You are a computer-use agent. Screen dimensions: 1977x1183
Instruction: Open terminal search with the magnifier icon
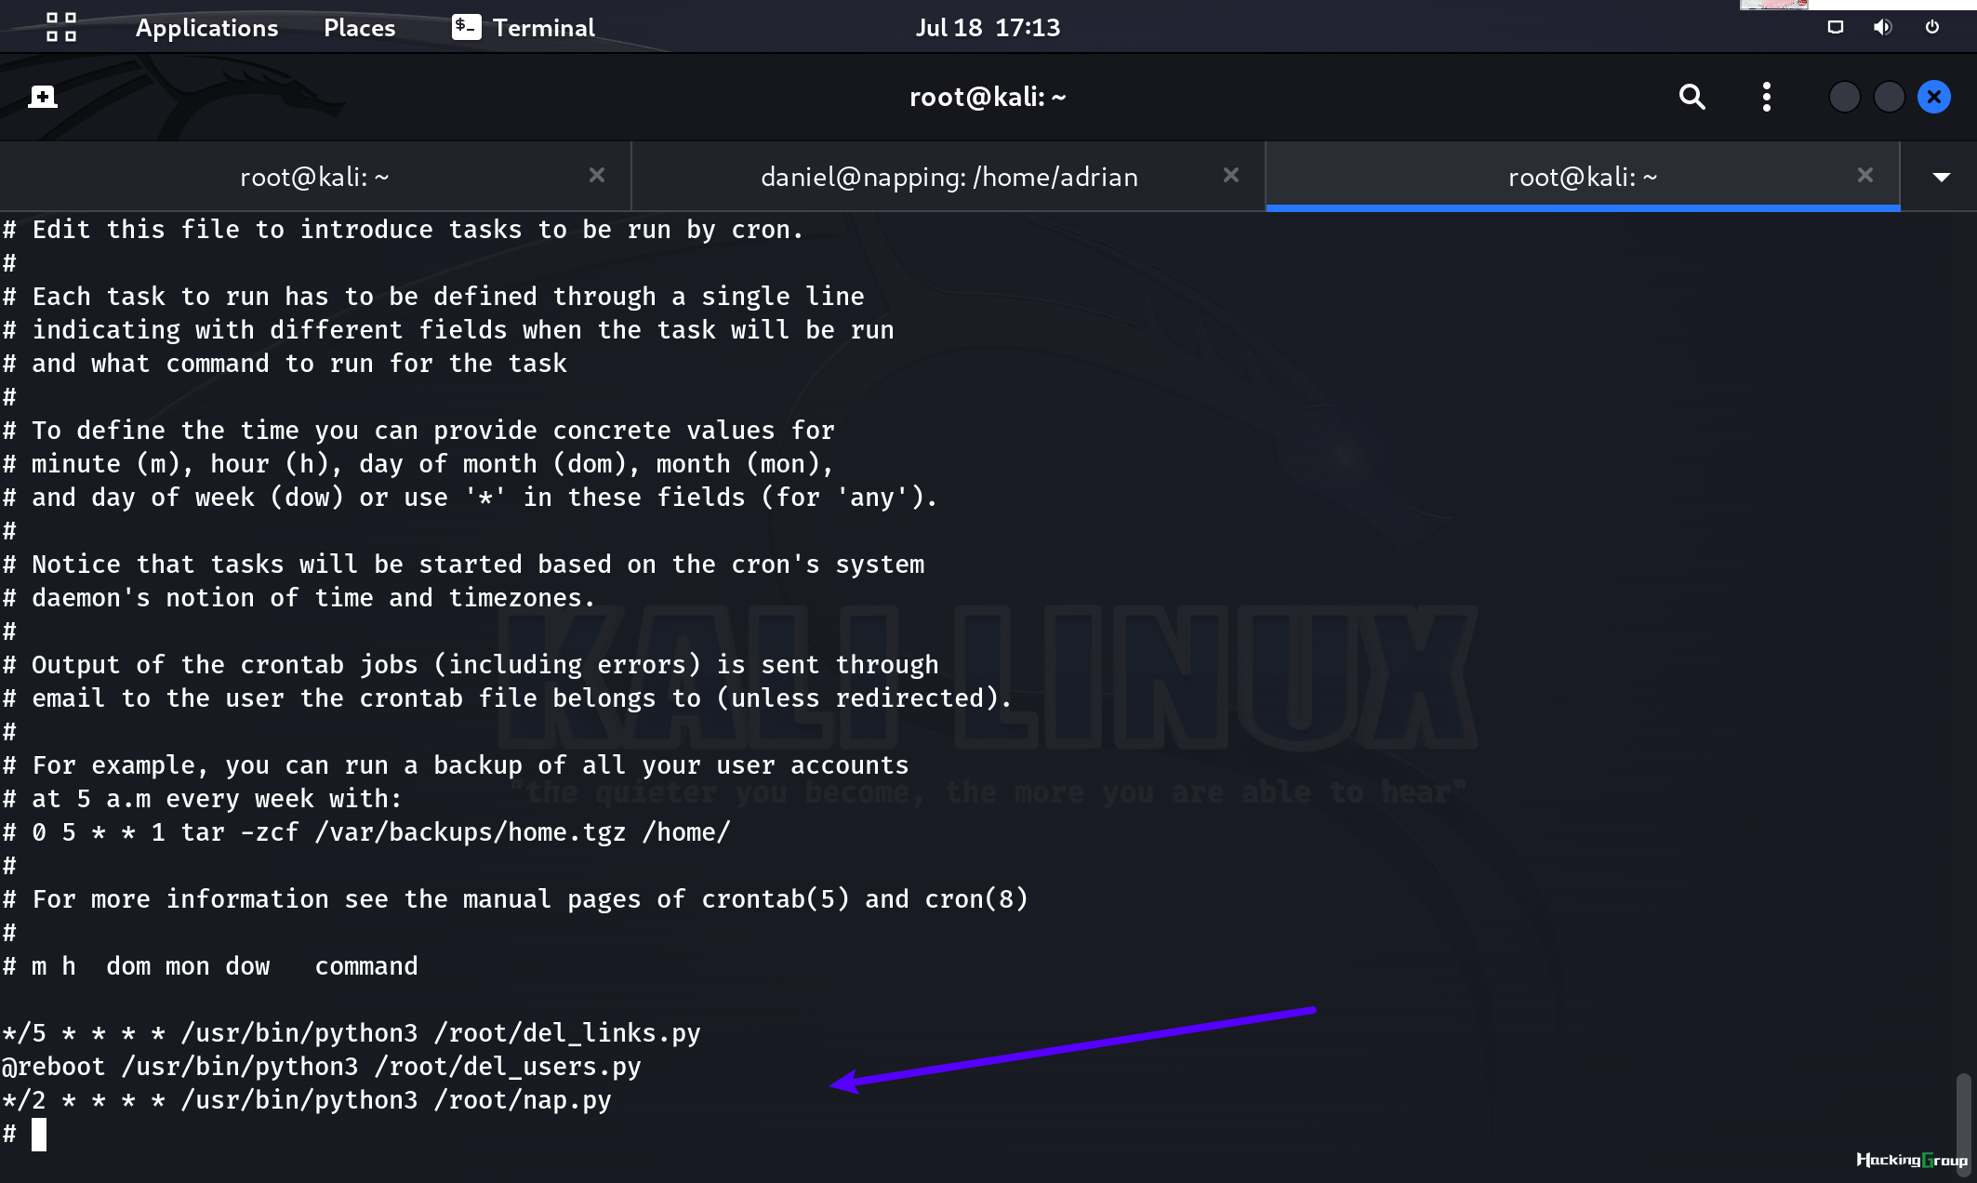pyautogui.click(x=1692, y=97)
